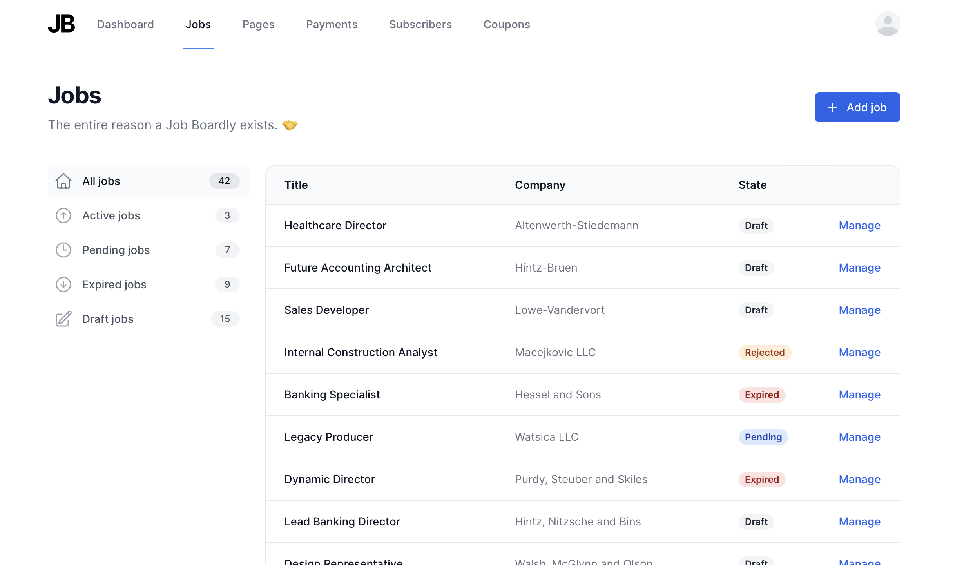This screenshot has height=565, width=953.
Task: Click the clock icon next to Pending jobs
Action: [63, 250]
